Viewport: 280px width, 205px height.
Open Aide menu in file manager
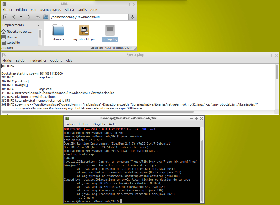[x=94, y=10]
